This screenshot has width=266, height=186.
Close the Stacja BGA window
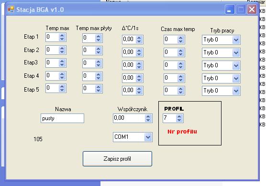click(x=252, y=10)
